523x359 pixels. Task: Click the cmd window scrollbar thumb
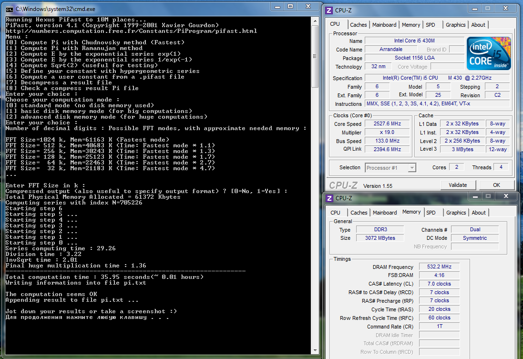(315, 56)
